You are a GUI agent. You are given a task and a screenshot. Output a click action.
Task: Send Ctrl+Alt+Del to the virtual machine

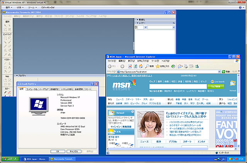pos(48,8)
